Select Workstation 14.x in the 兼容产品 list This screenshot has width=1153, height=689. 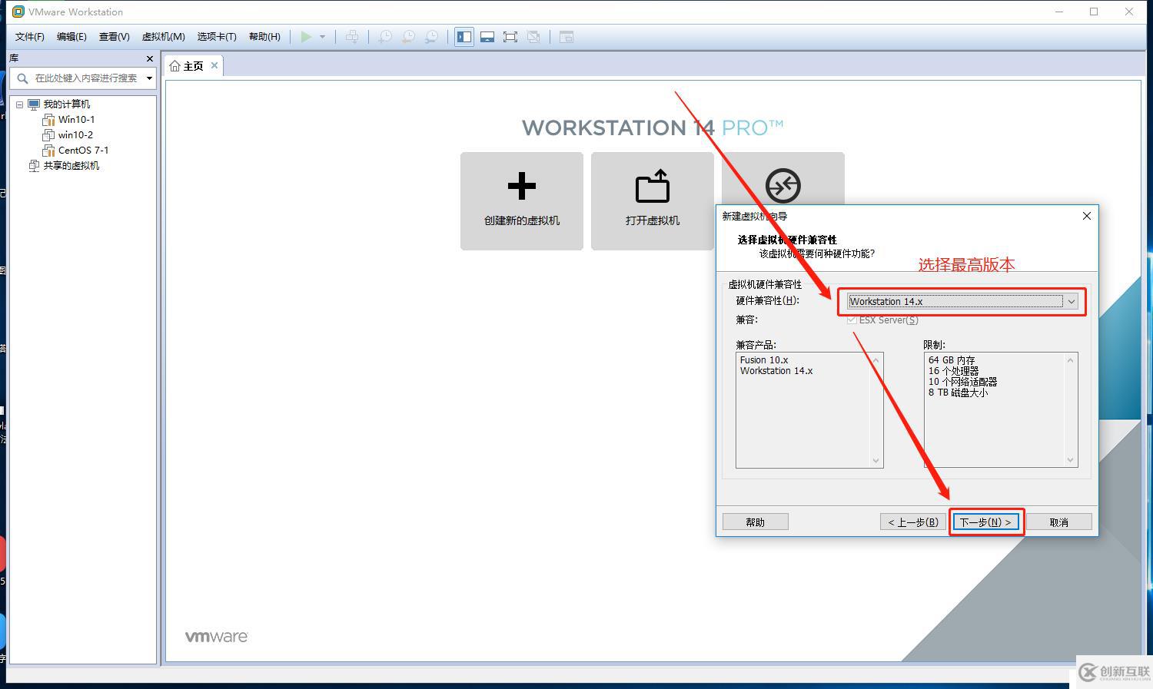(x=776, y=371)
